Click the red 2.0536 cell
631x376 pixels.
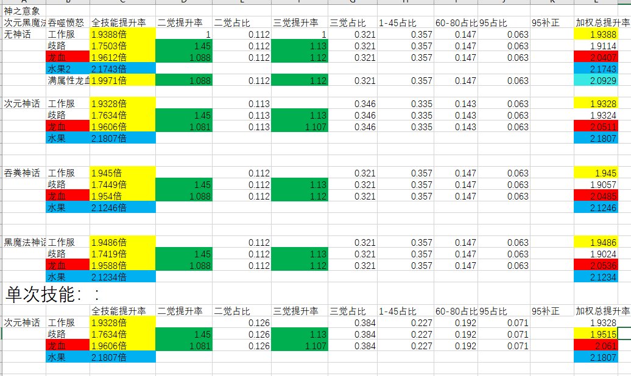596,265
